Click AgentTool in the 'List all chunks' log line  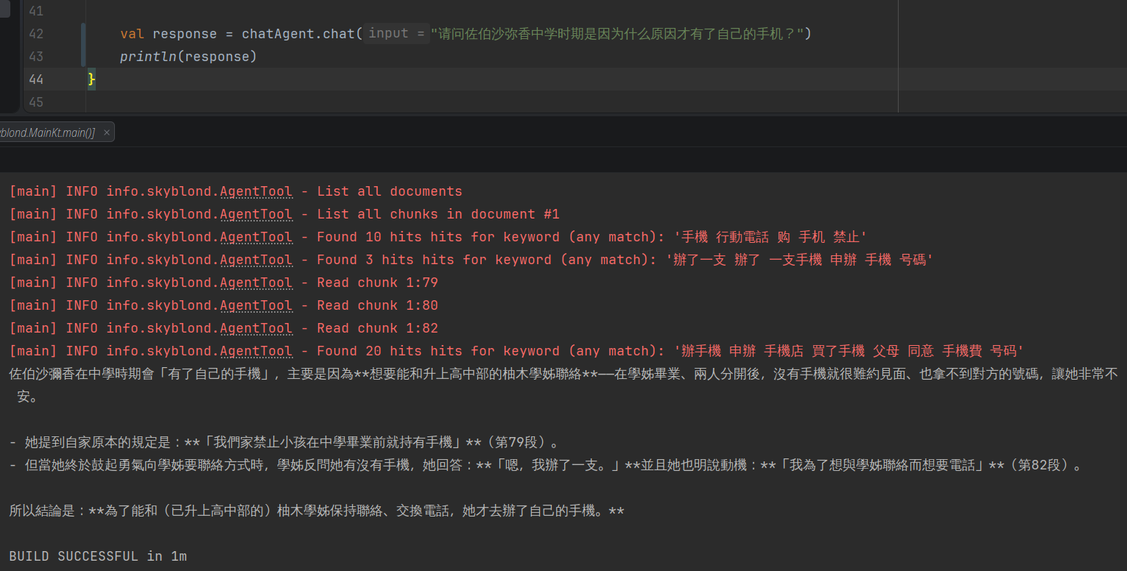[x=256, y=214]
